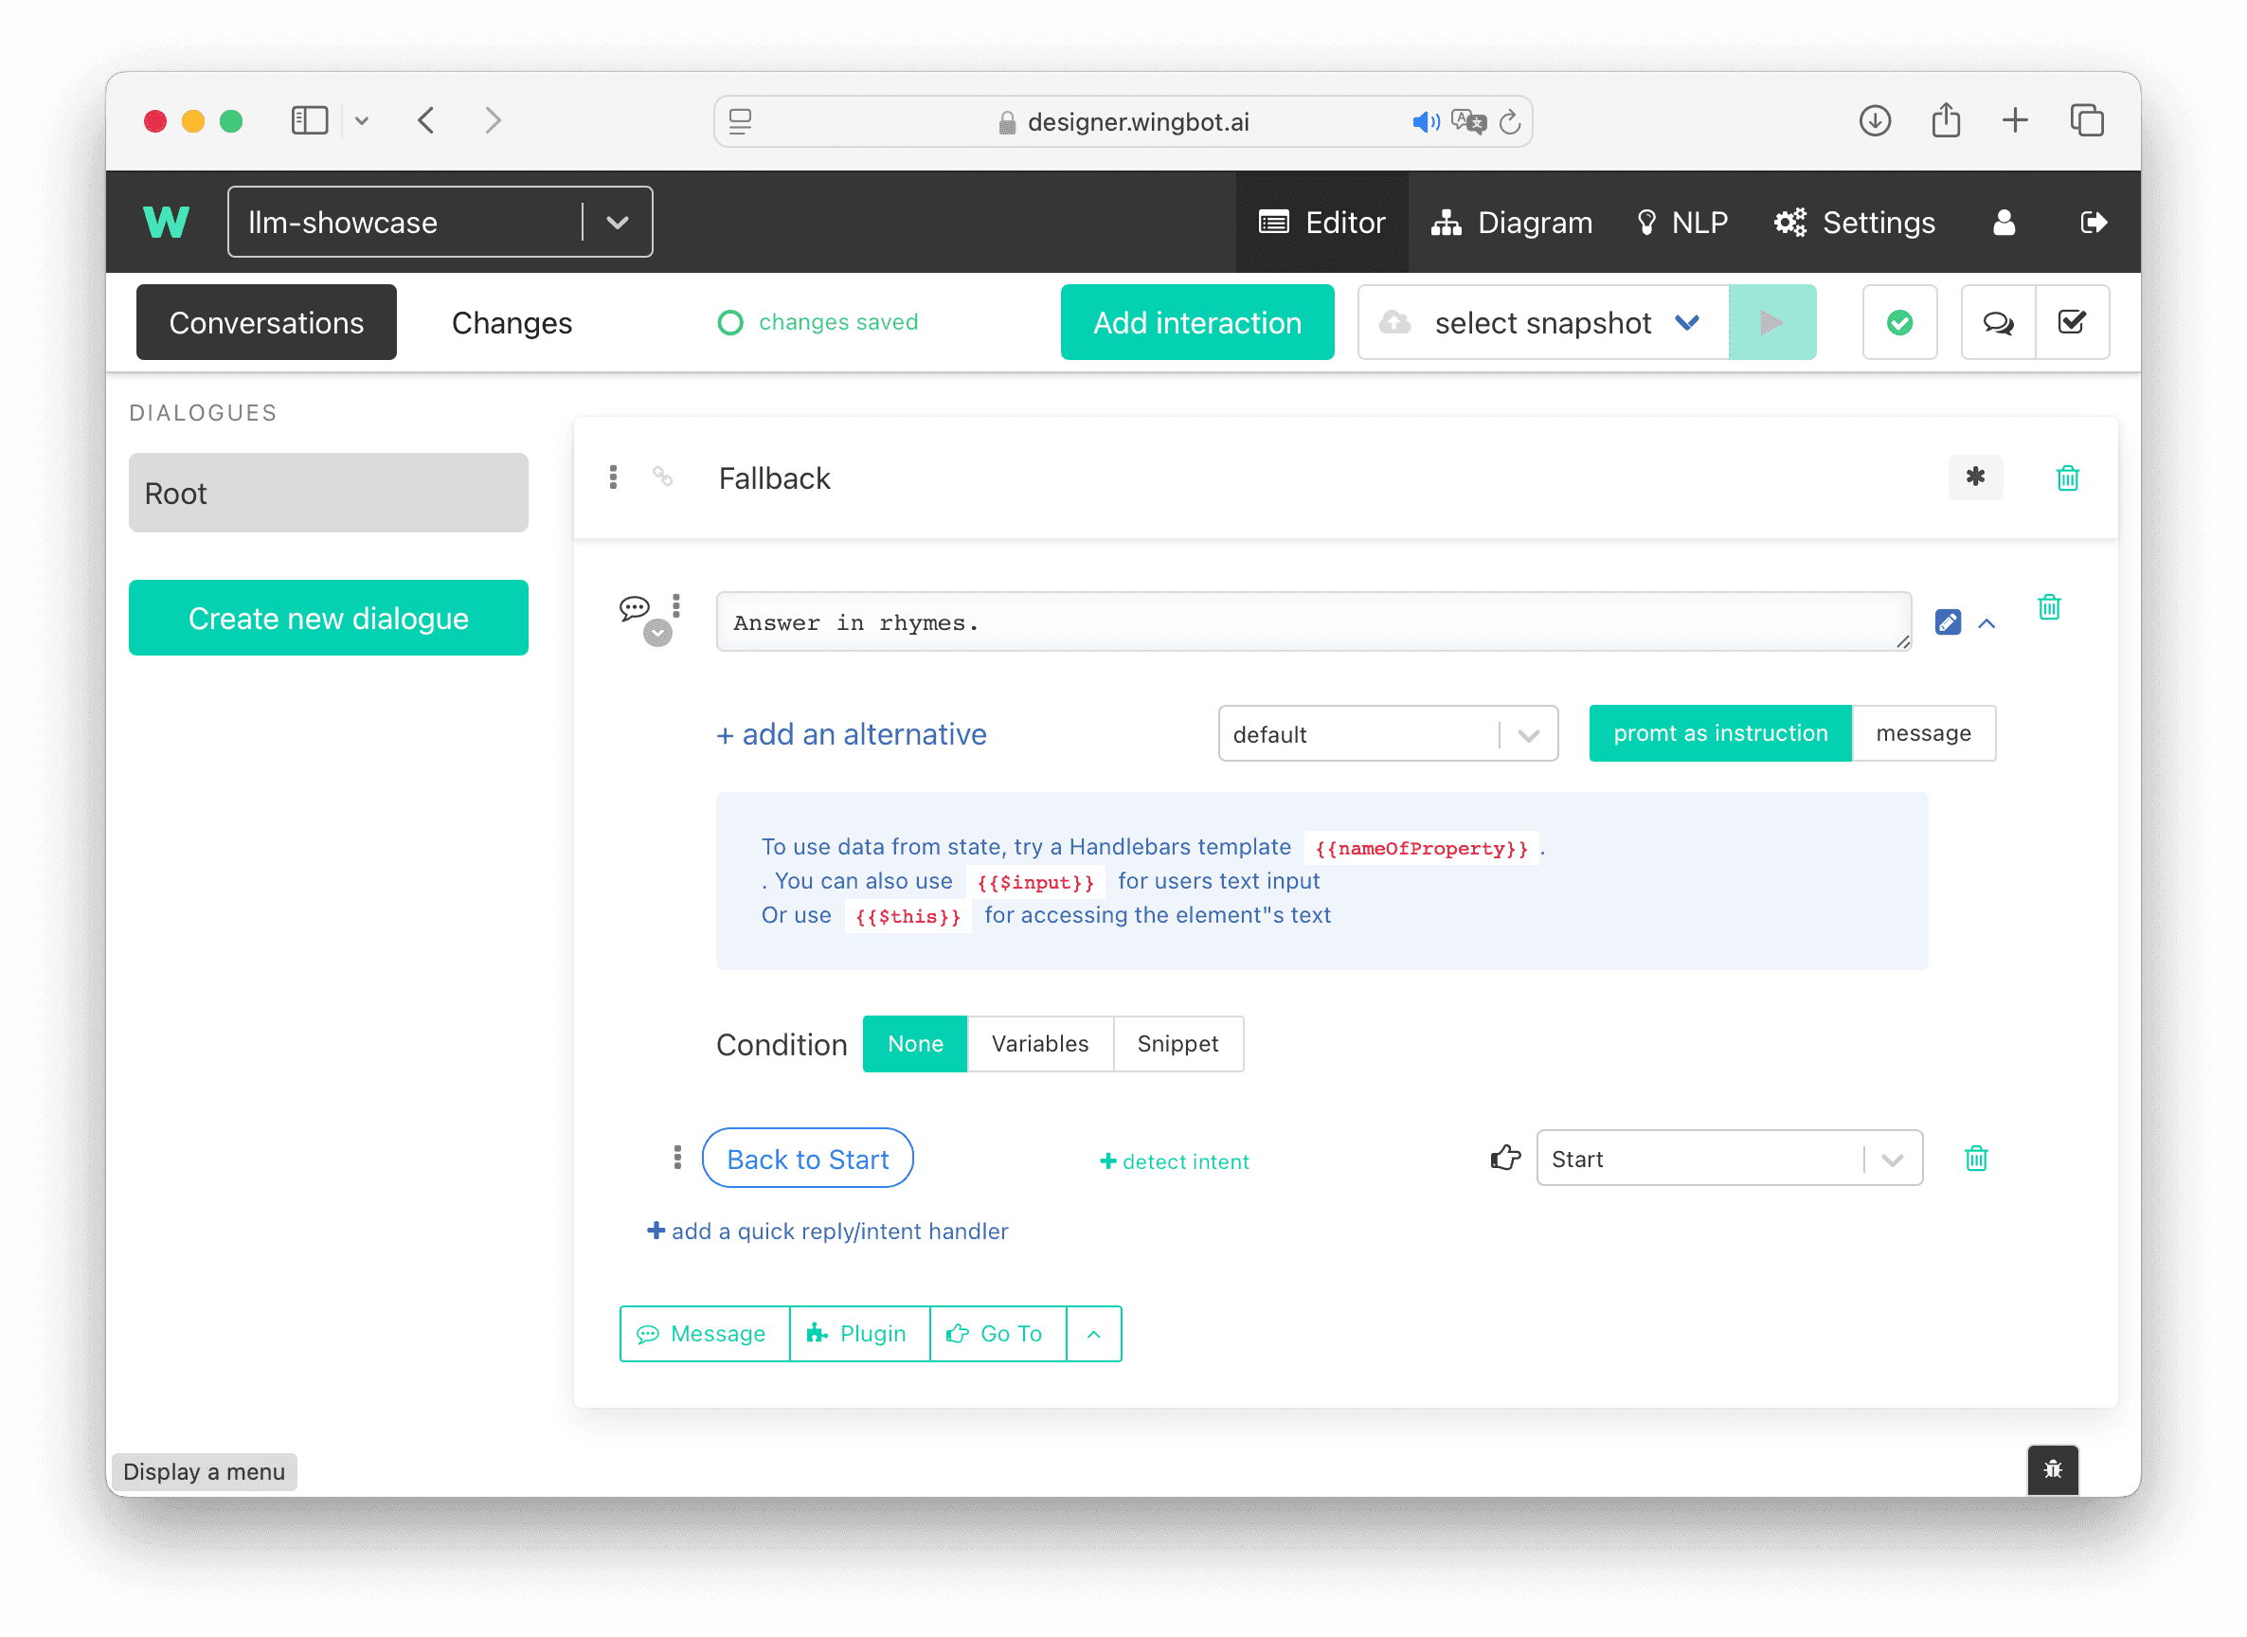The width and height of the screenshot is (2247, 1637).
Task: Click add an alternative link
Action: click(x=851, y=733)
